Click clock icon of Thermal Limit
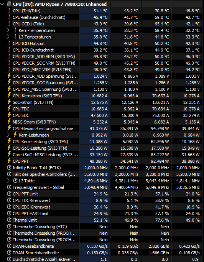 point(9,220)
